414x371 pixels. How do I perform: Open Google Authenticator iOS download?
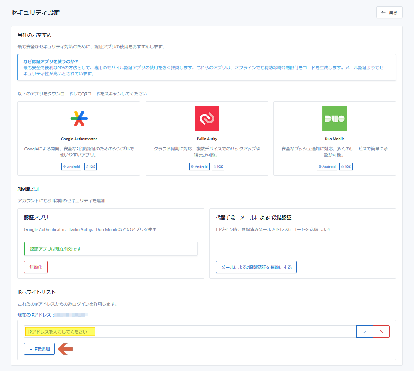[x=90, y=167]
